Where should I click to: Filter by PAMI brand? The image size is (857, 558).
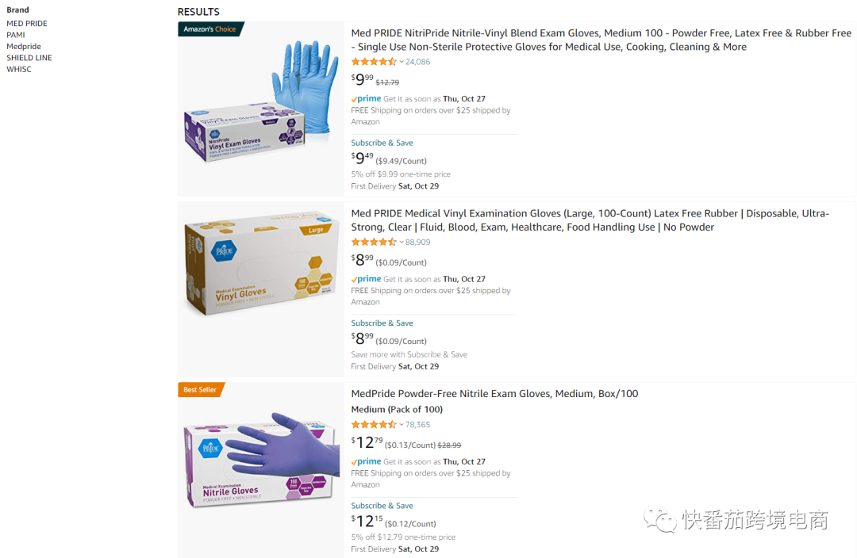click(x=16, y=35)
